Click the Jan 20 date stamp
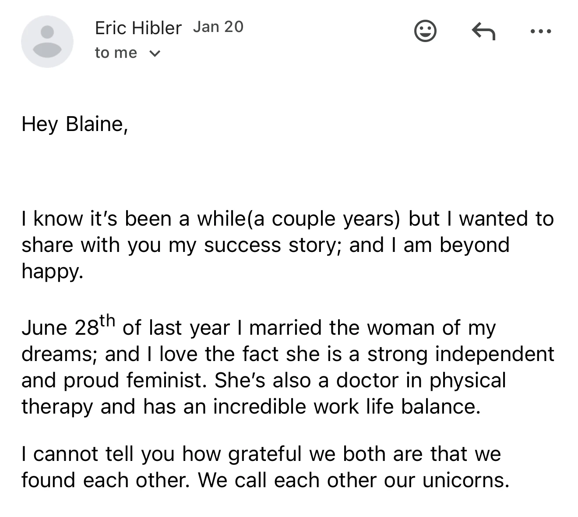The width and height of the screenshot is (578, 517). 218,27
